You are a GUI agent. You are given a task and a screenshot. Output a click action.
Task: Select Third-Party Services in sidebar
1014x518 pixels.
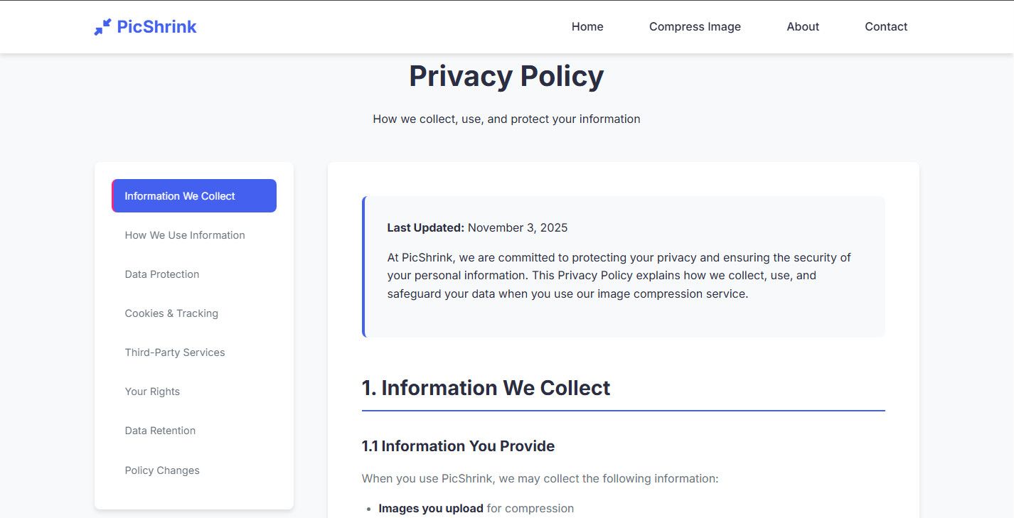(x=175, y=352)
